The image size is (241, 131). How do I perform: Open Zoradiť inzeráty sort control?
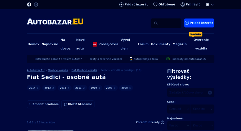(150, 122)
